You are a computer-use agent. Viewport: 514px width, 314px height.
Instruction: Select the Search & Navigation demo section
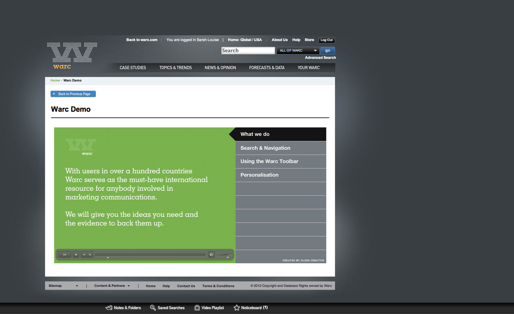(x=281, y=148)
